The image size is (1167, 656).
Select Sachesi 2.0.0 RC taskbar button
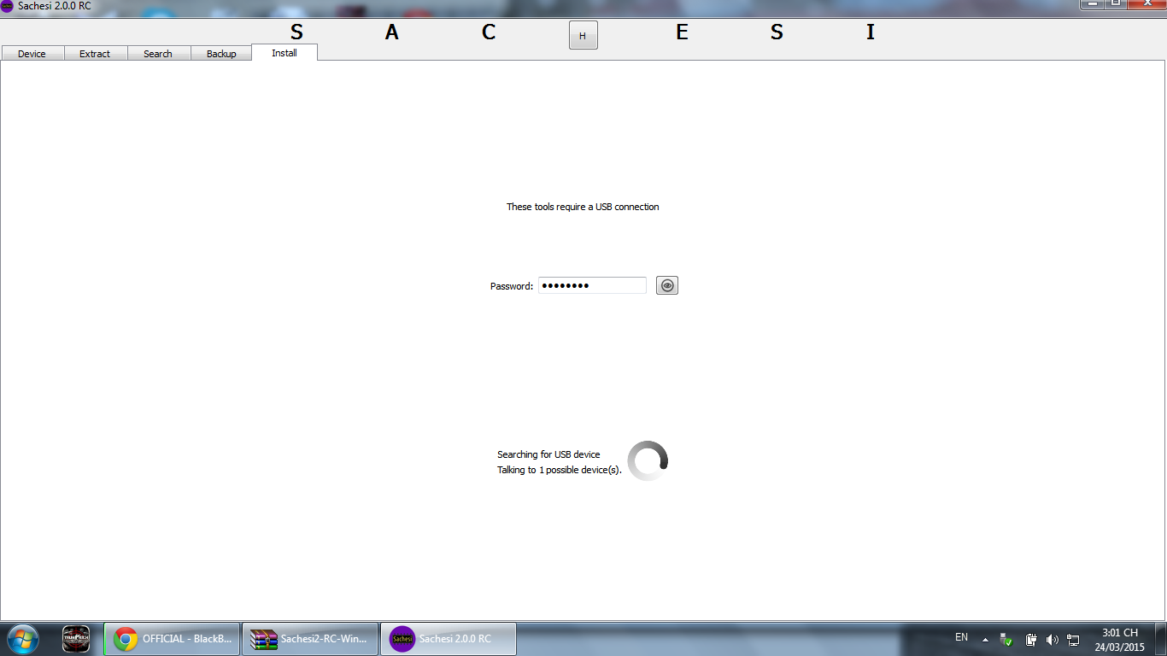click(449, 638)
